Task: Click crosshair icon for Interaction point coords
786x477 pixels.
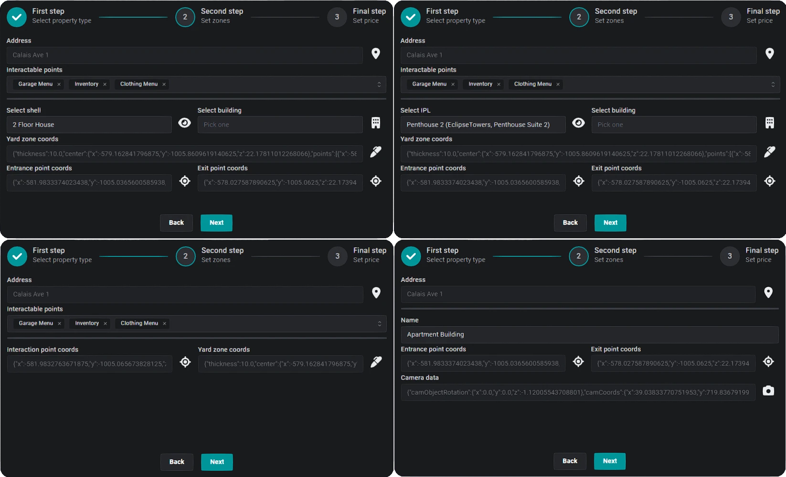Action: 185,362
